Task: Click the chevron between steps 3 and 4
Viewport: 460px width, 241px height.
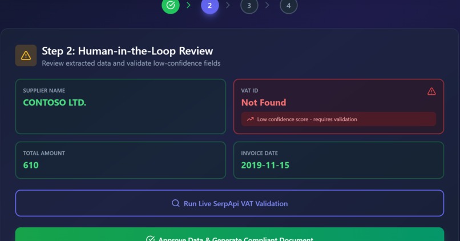Action: [x=267, y=5]
